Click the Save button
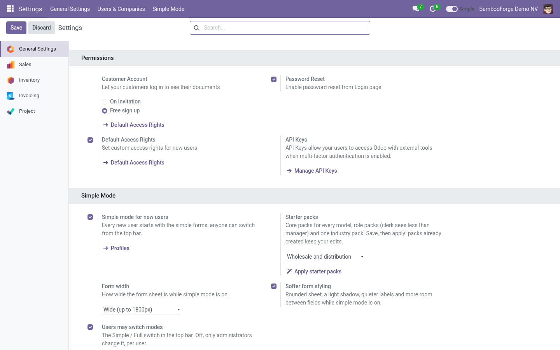Viewport: 560px width, 350px height. click(16, 28)
